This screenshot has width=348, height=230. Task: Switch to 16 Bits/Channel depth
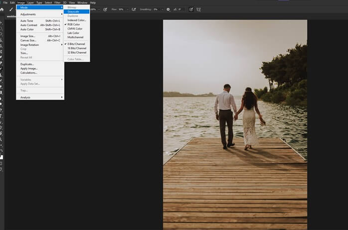point(77,48)
